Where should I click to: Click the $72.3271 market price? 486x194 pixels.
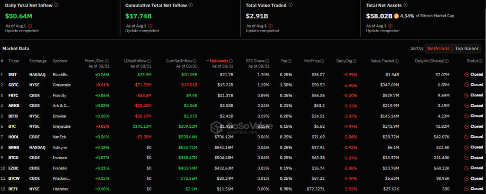(x=316, y=189)
